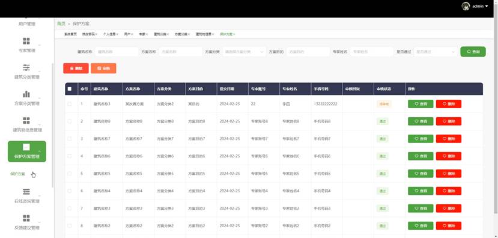Switch to the 修改密码 tab
Screen dimensions: 498x238
(x=88, y=34)
